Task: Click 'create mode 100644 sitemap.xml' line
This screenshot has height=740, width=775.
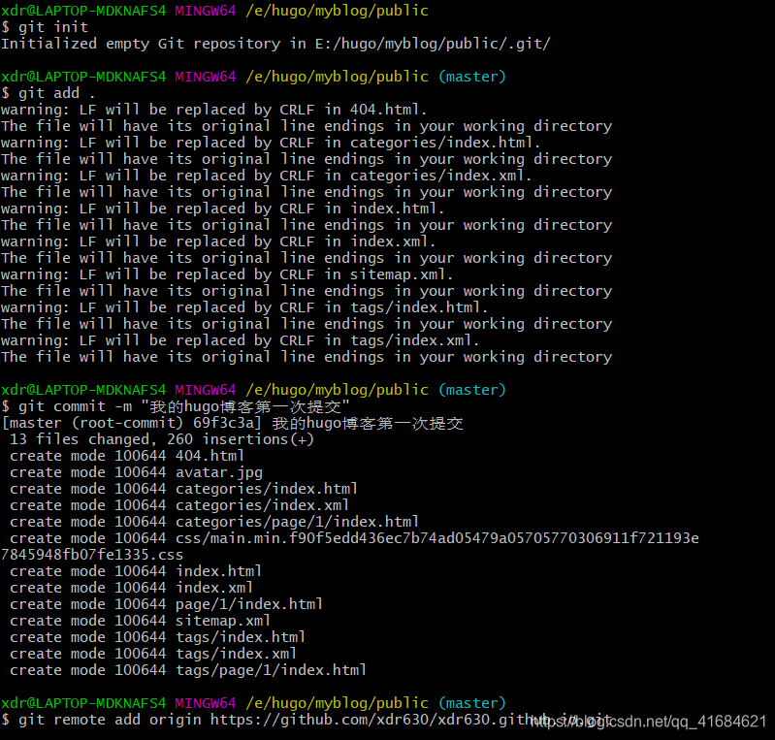Action: pos(140,621)
